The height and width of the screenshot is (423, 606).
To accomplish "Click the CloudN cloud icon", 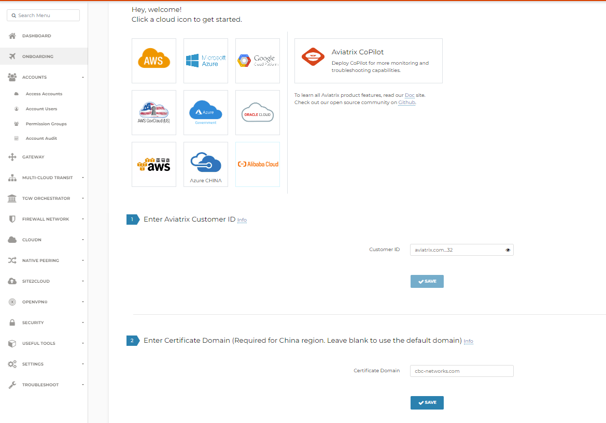I will click(x=12, y=240).
